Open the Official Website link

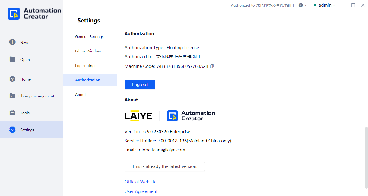(x=141, y=182)
